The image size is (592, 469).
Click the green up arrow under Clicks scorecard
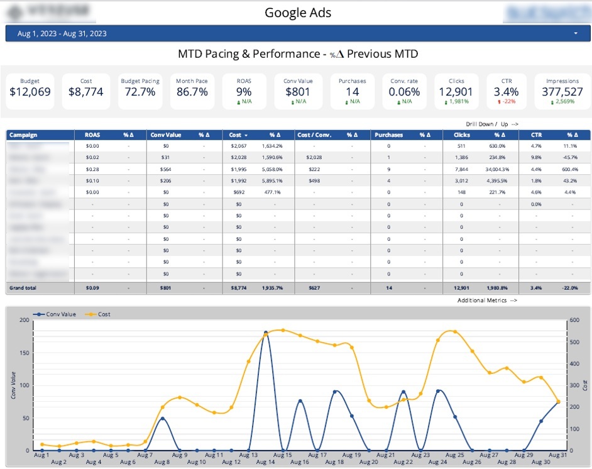[446, 102]
